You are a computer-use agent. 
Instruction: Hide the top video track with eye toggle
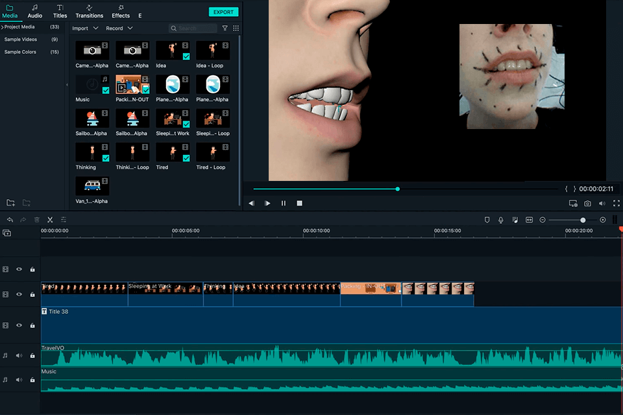[19, 268]
